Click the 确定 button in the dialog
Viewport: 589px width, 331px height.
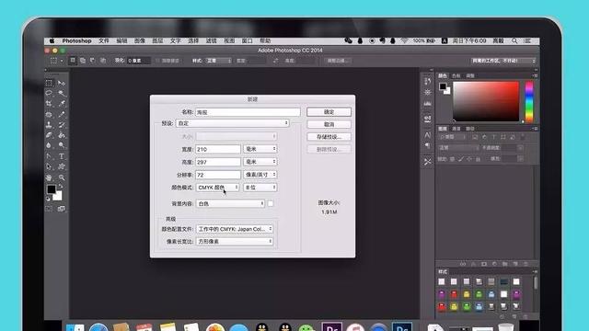(329, 112)
